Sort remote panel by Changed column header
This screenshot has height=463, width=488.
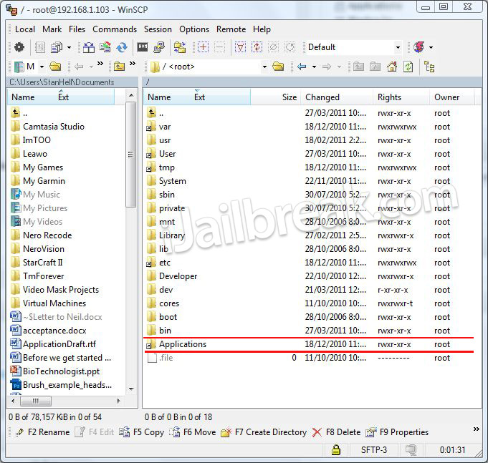337,97
